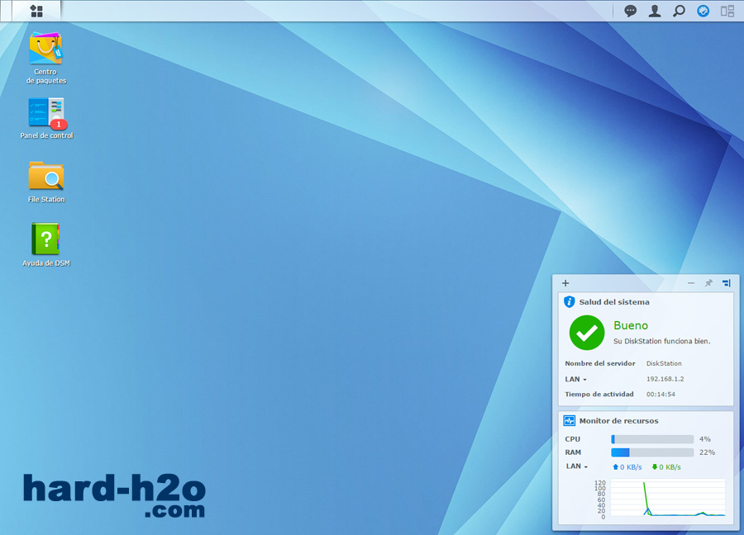Add a widget with plus button
Viewport: 744px width, 535px height.
tap(565, 283)
